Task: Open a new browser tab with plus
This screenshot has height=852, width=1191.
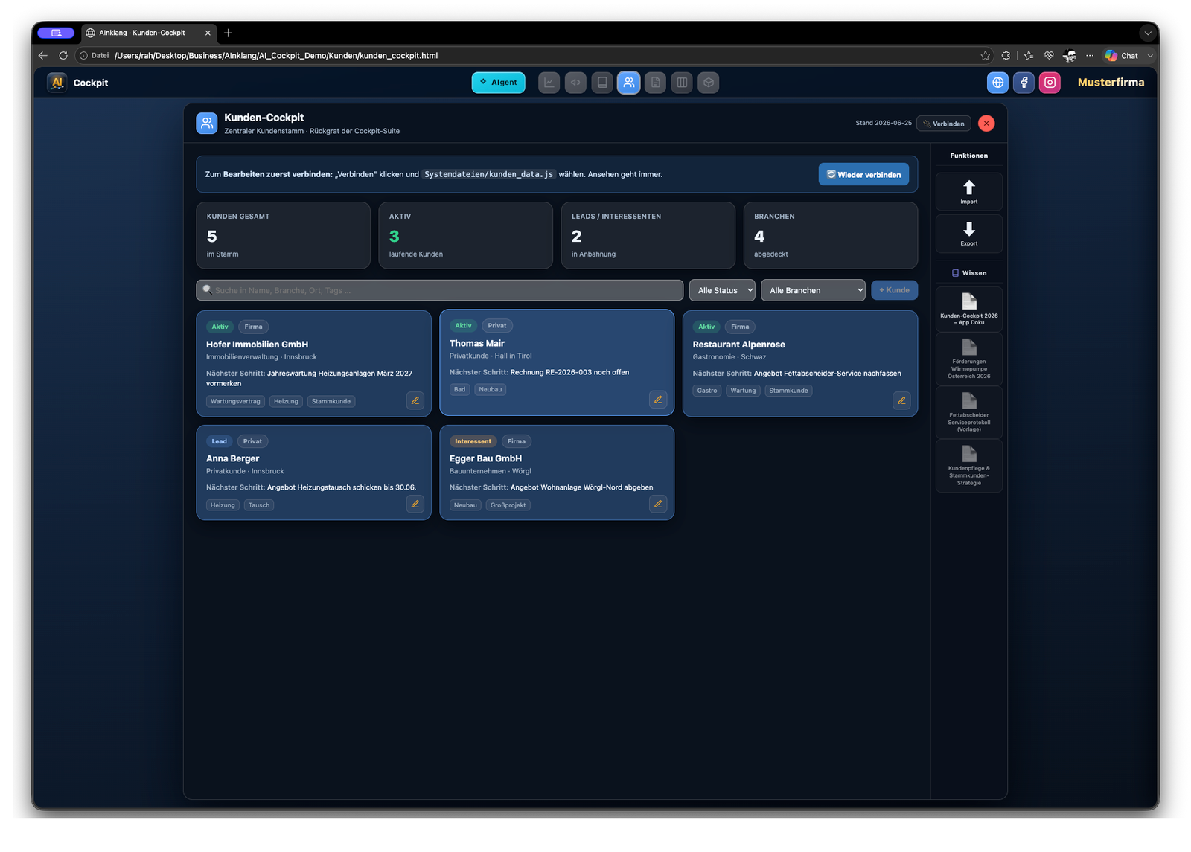Action: 229,33
